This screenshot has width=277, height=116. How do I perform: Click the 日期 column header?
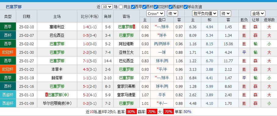[x=27, y=16]
